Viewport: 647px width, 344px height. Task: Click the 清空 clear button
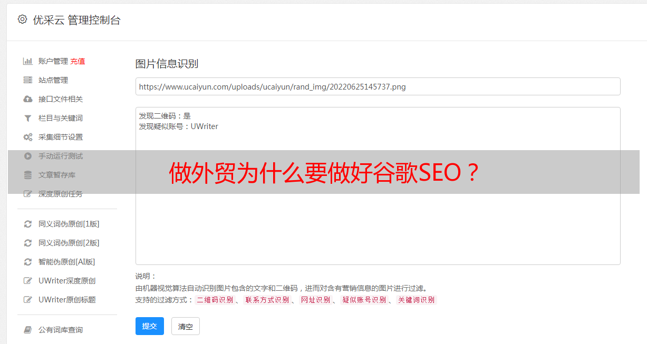(186, 326)
